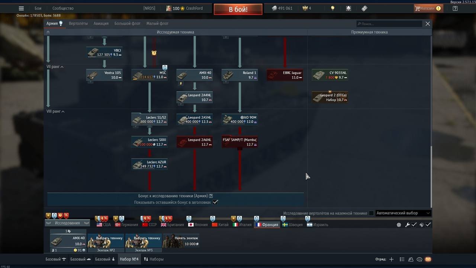This screenshot has width=476, height=268.
Task: Open the Silver Lions balance 491 061
Action: pyautogui.click(x=282, y=8)
